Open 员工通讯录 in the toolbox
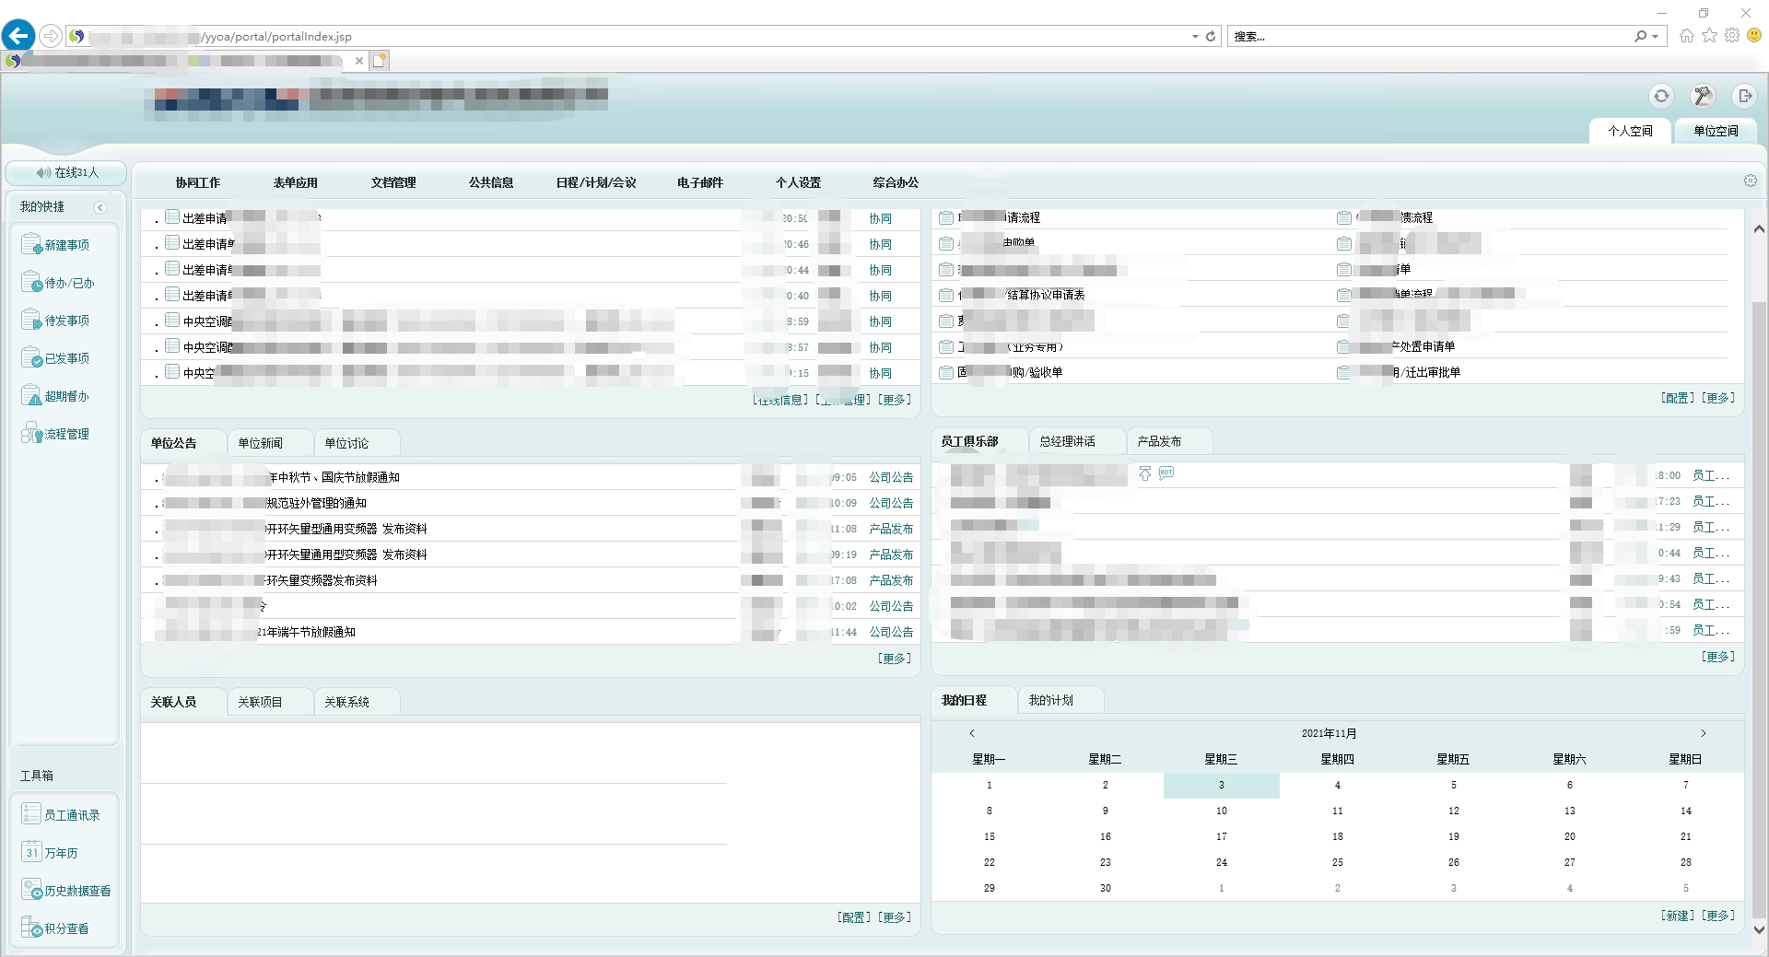The height and width of the screenshot is (957, 1769). coord(30,812)
